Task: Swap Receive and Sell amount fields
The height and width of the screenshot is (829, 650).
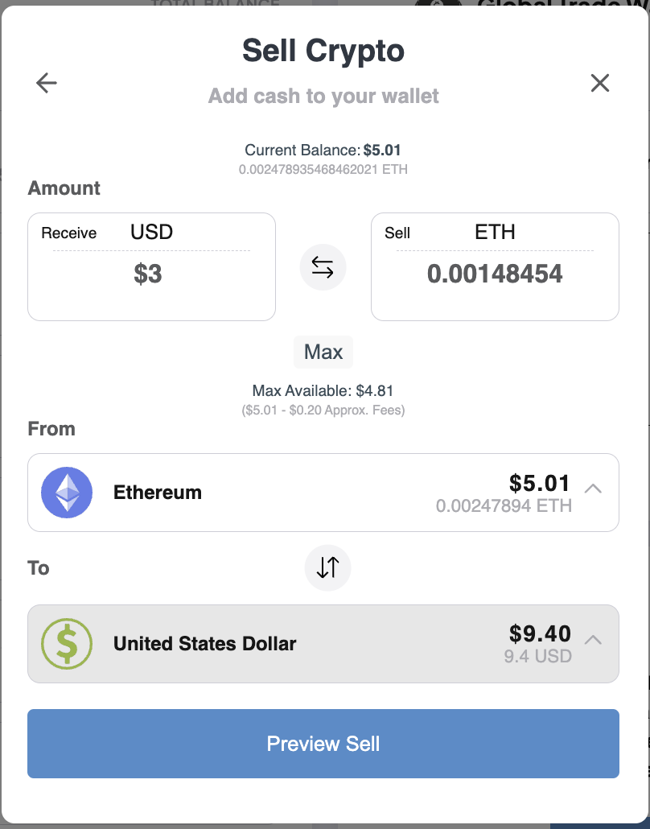Action: 323,267
